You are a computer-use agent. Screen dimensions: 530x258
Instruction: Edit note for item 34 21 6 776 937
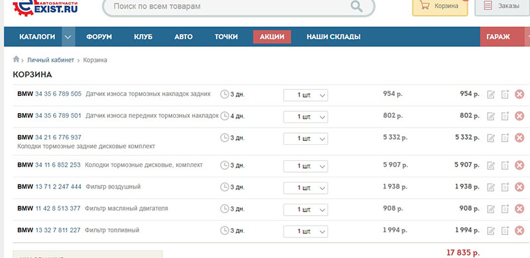pos(491,138)
